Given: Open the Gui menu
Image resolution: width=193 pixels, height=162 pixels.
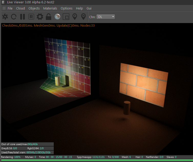Looking at the screenshot, I should point(89,8).
